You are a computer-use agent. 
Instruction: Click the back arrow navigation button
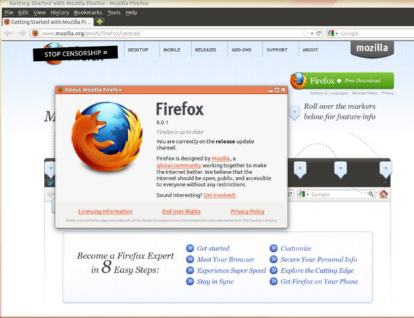click(x=9, y=33)
